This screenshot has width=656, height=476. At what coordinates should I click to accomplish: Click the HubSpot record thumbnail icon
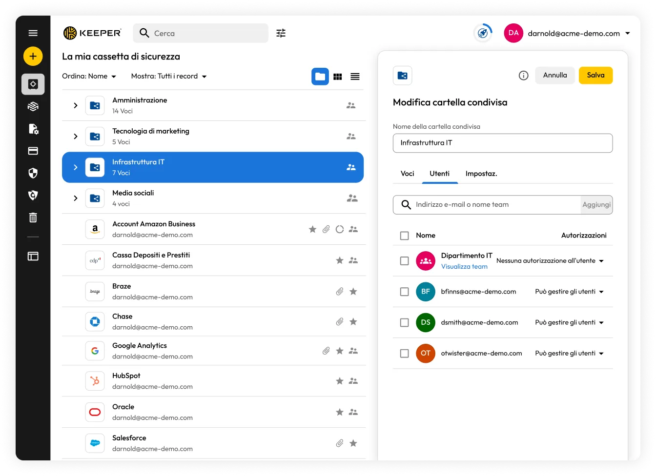pos(95,381)
